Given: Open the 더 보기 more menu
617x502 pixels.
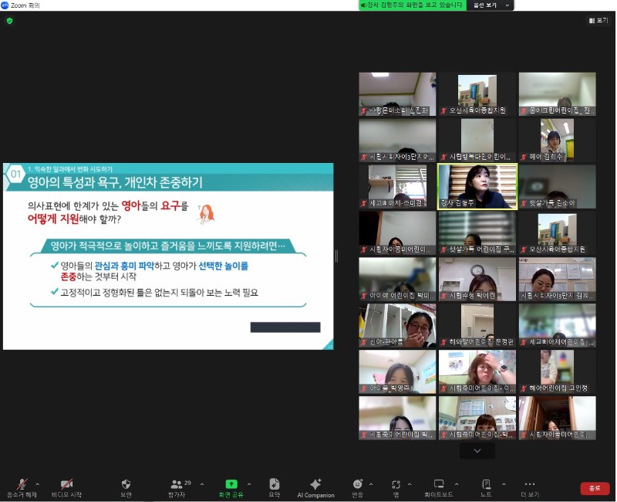Looking at the screenshot, I should pyautogui.click(x=529, y=484).
